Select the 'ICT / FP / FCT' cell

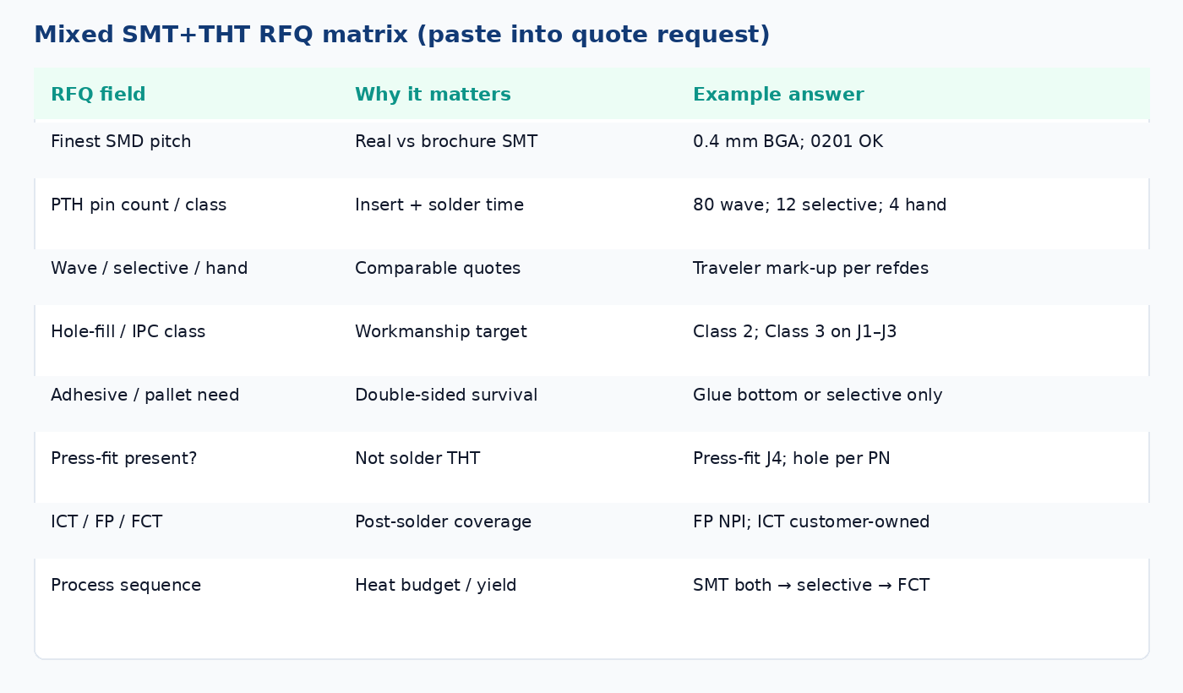(106, 522)
